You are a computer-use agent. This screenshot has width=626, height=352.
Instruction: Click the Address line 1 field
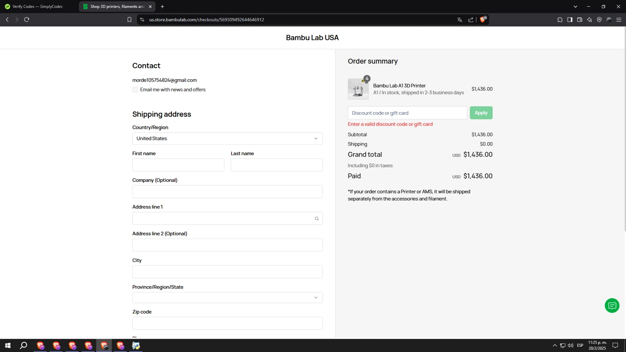click(227, 218)
